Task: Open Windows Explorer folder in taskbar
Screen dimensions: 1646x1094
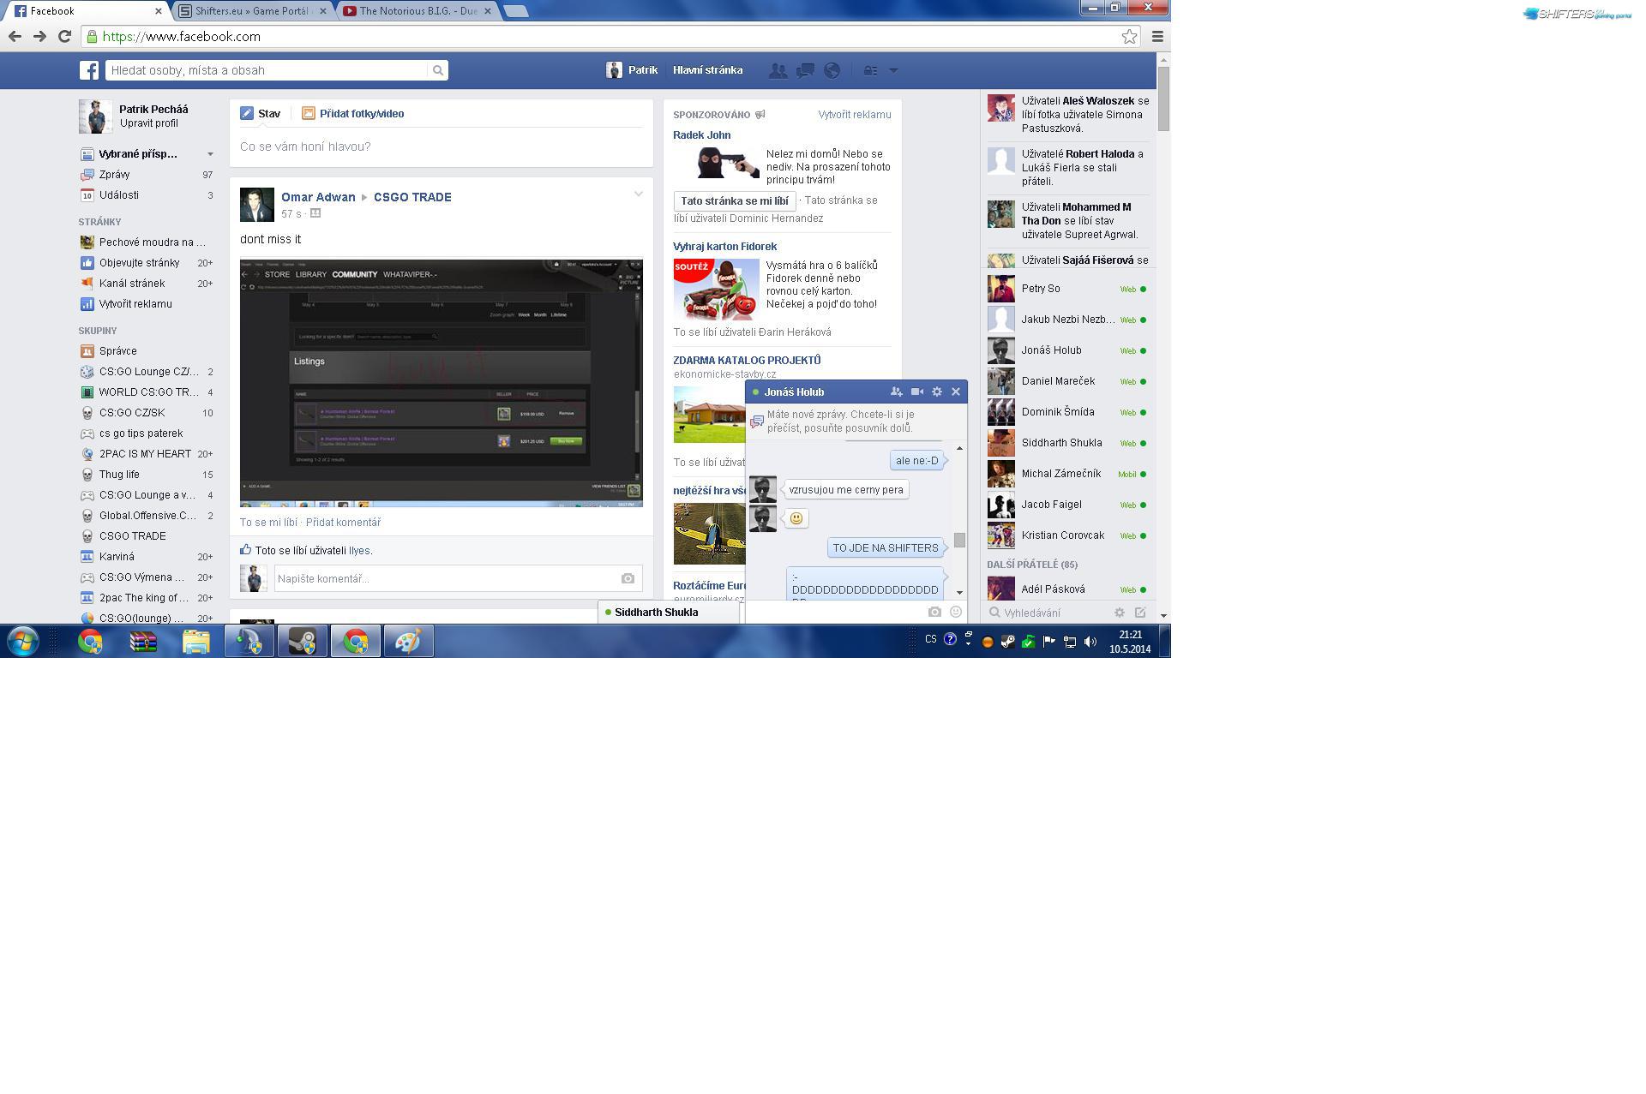Action: [x=195, y=641]
